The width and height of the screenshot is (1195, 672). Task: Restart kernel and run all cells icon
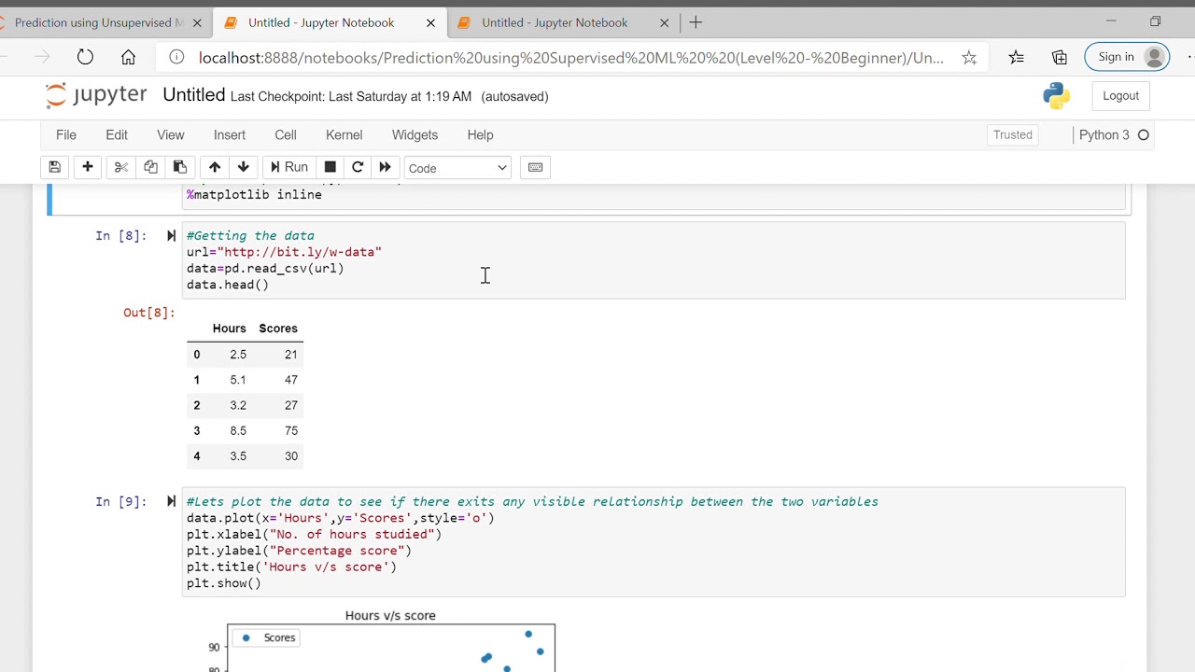[x=385, y=167]
